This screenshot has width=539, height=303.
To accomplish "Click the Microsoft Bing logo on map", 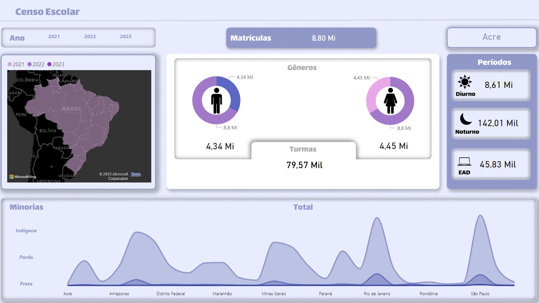I will click(x=23, y=177).
